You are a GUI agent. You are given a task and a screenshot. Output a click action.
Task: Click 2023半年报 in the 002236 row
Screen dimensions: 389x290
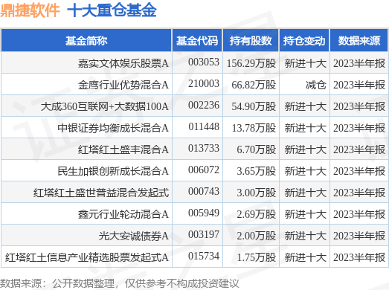[359, 106]
